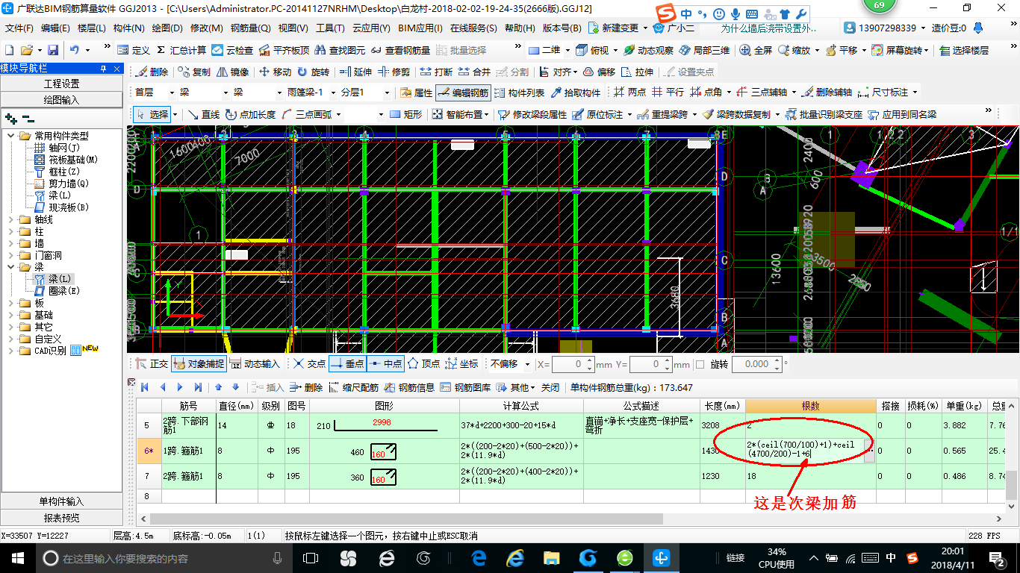Click the Undo arrow icon
The image size is (1020, 573).
pos(75,50)
